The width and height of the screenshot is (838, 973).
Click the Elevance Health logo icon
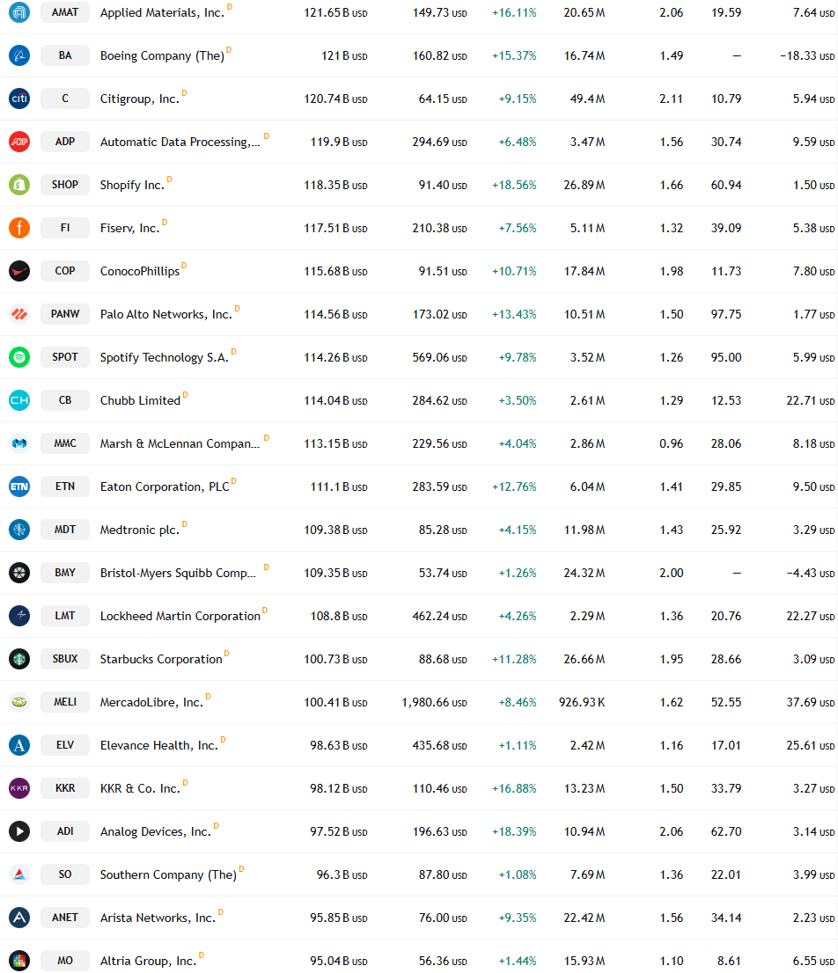tap(19, 745)
